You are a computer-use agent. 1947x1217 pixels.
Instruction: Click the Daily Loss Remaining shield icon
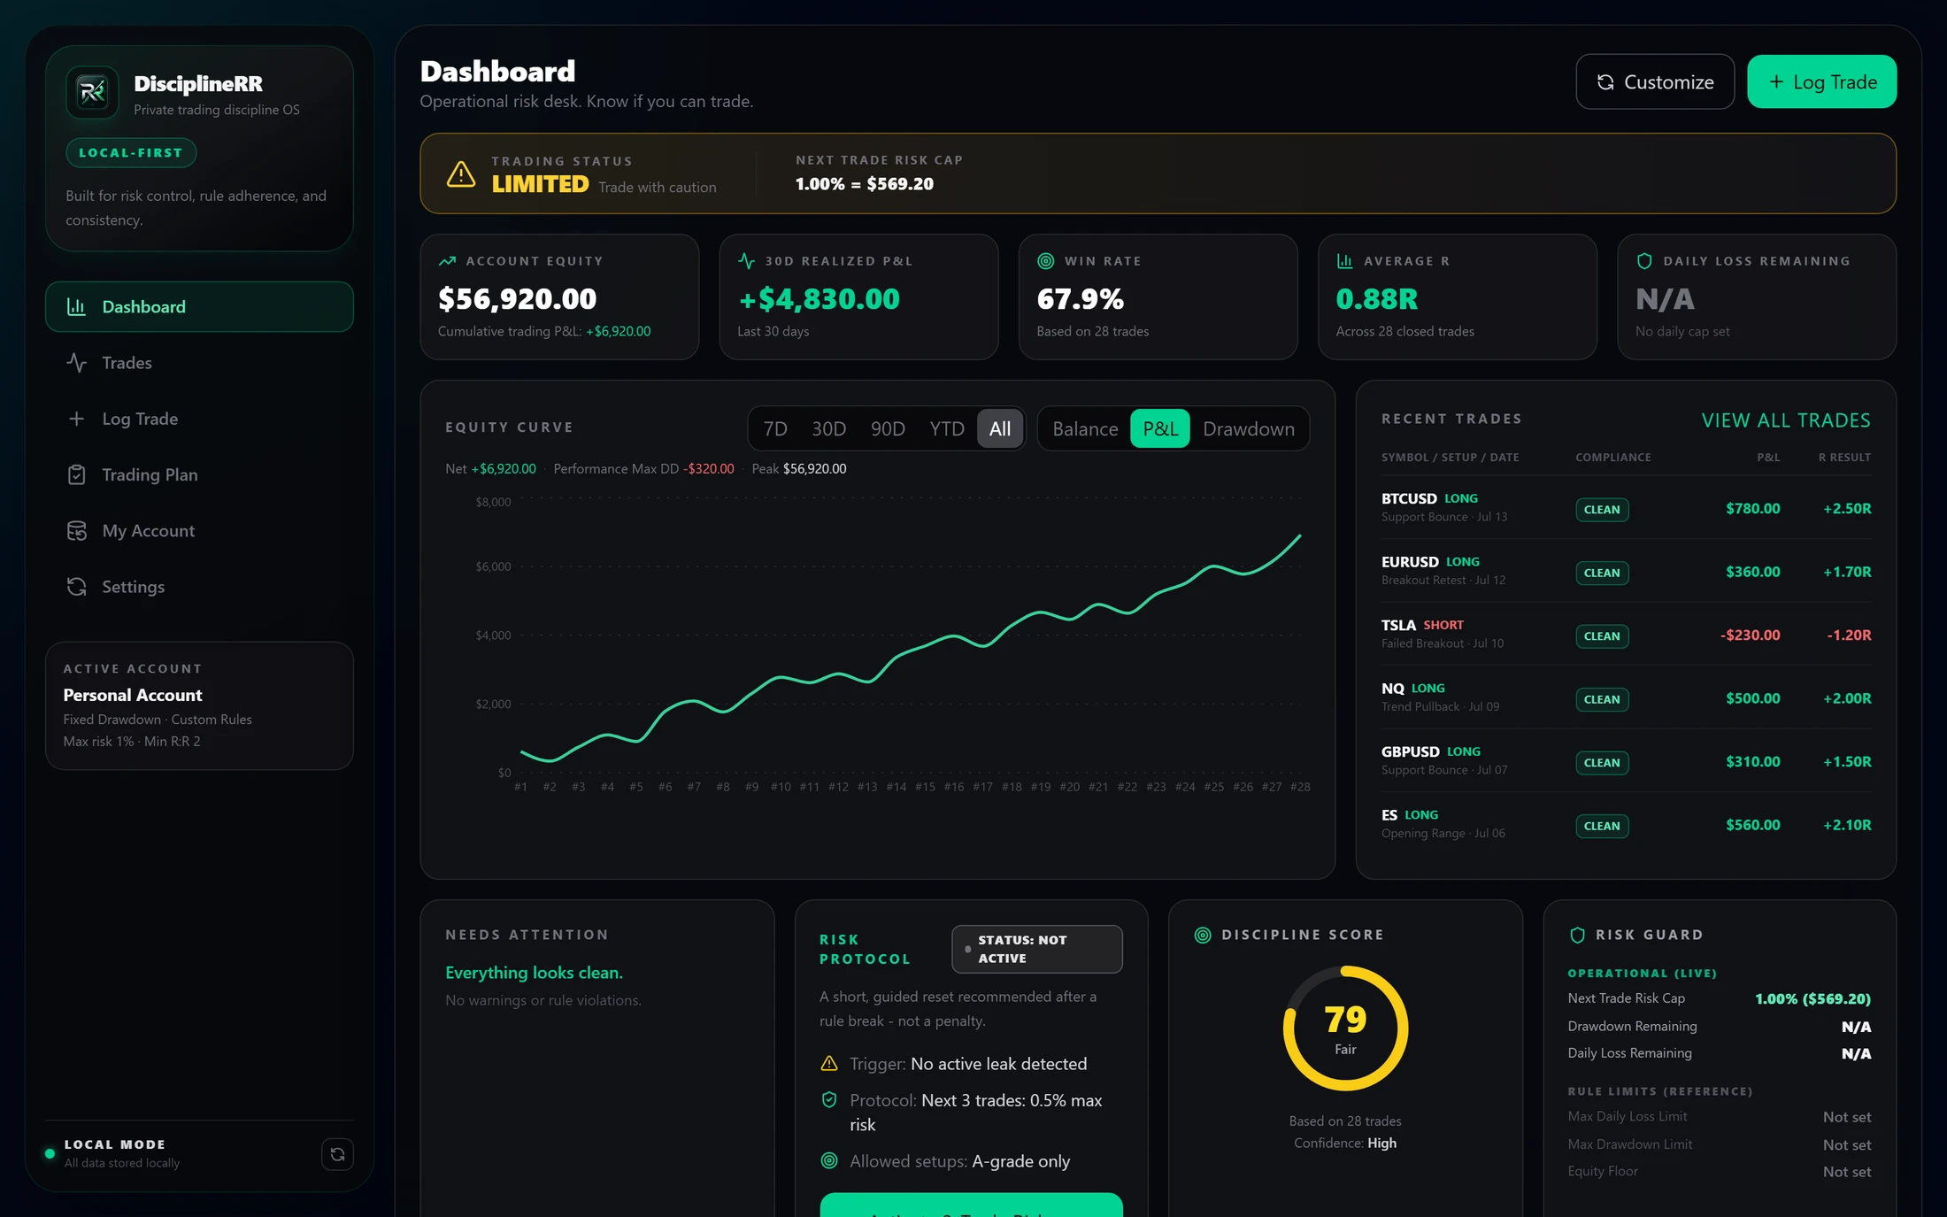pyautogui.click(x=1644, y=261)
